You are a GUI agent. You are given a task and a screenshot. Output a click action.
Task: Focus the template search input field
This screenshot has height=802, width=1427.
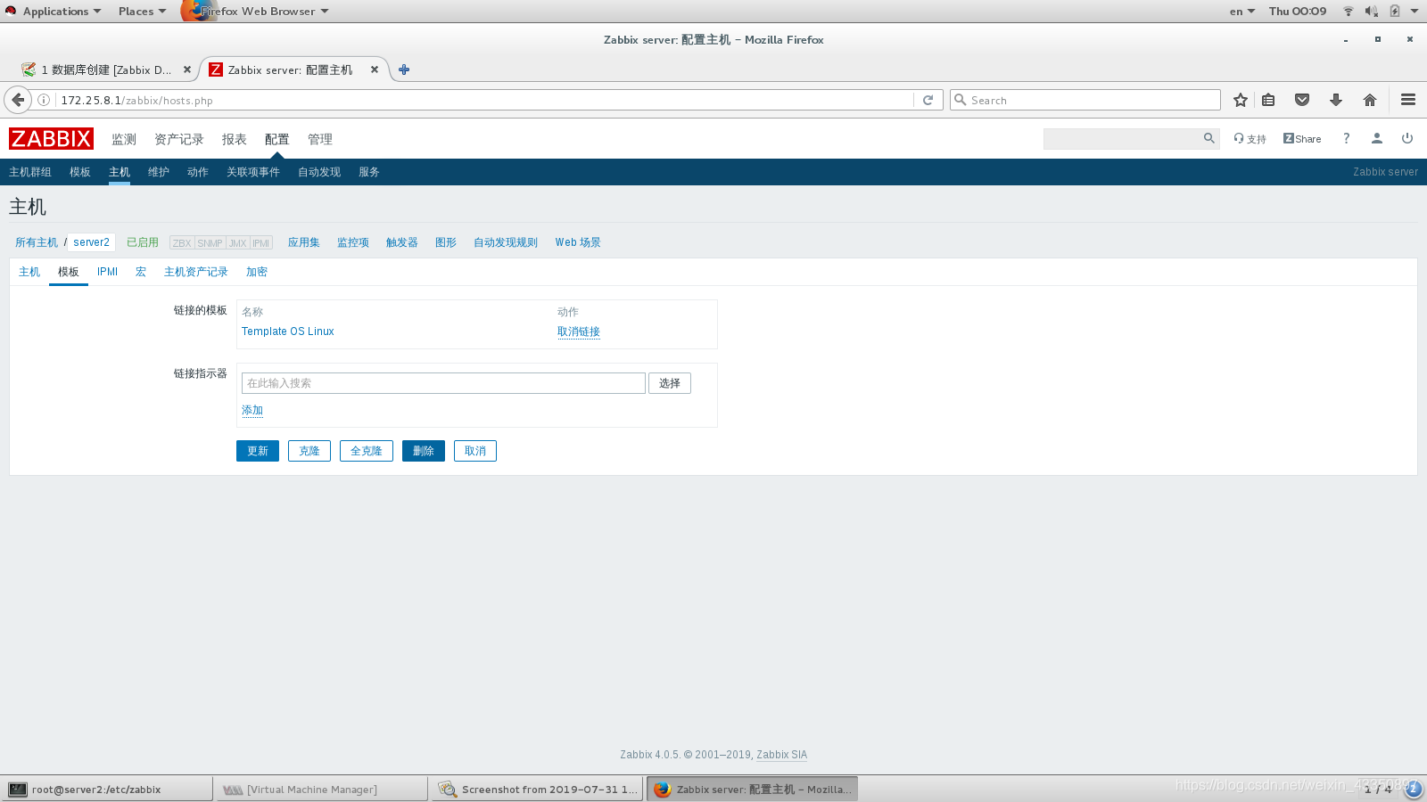point(443,383)
